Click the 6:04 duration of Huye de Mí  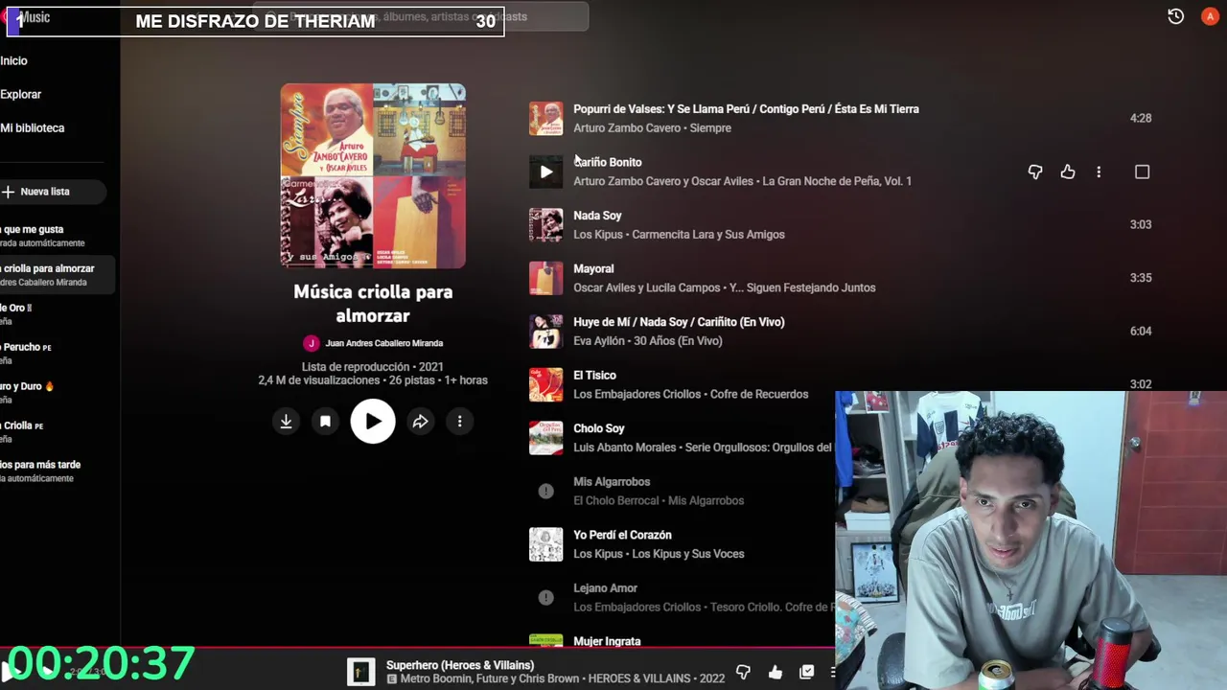pyautogui.click(x=1141, y=332)
